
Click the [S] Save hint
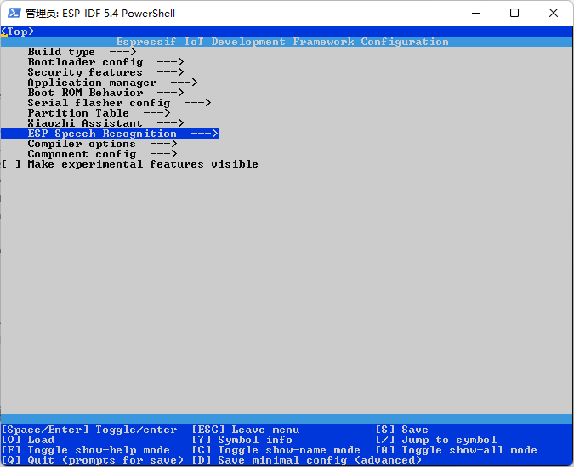[x=402, y=430]
